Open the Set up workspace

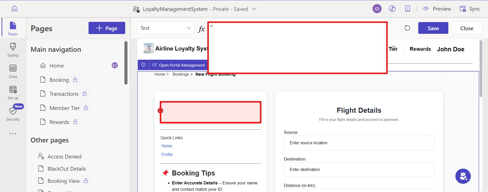(13, 93)
